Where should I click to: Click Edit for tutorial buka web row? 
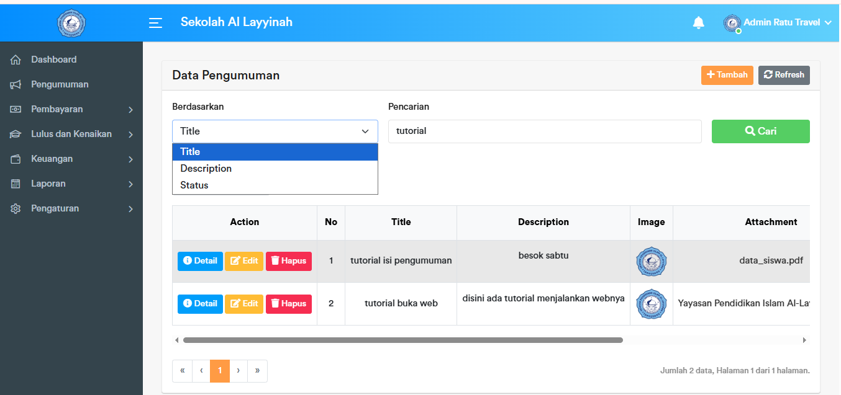click(244, 304)
